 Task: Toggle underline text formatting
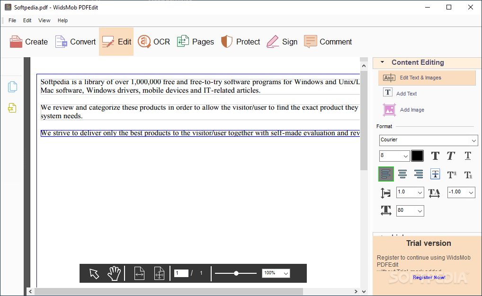coord(467,156)
